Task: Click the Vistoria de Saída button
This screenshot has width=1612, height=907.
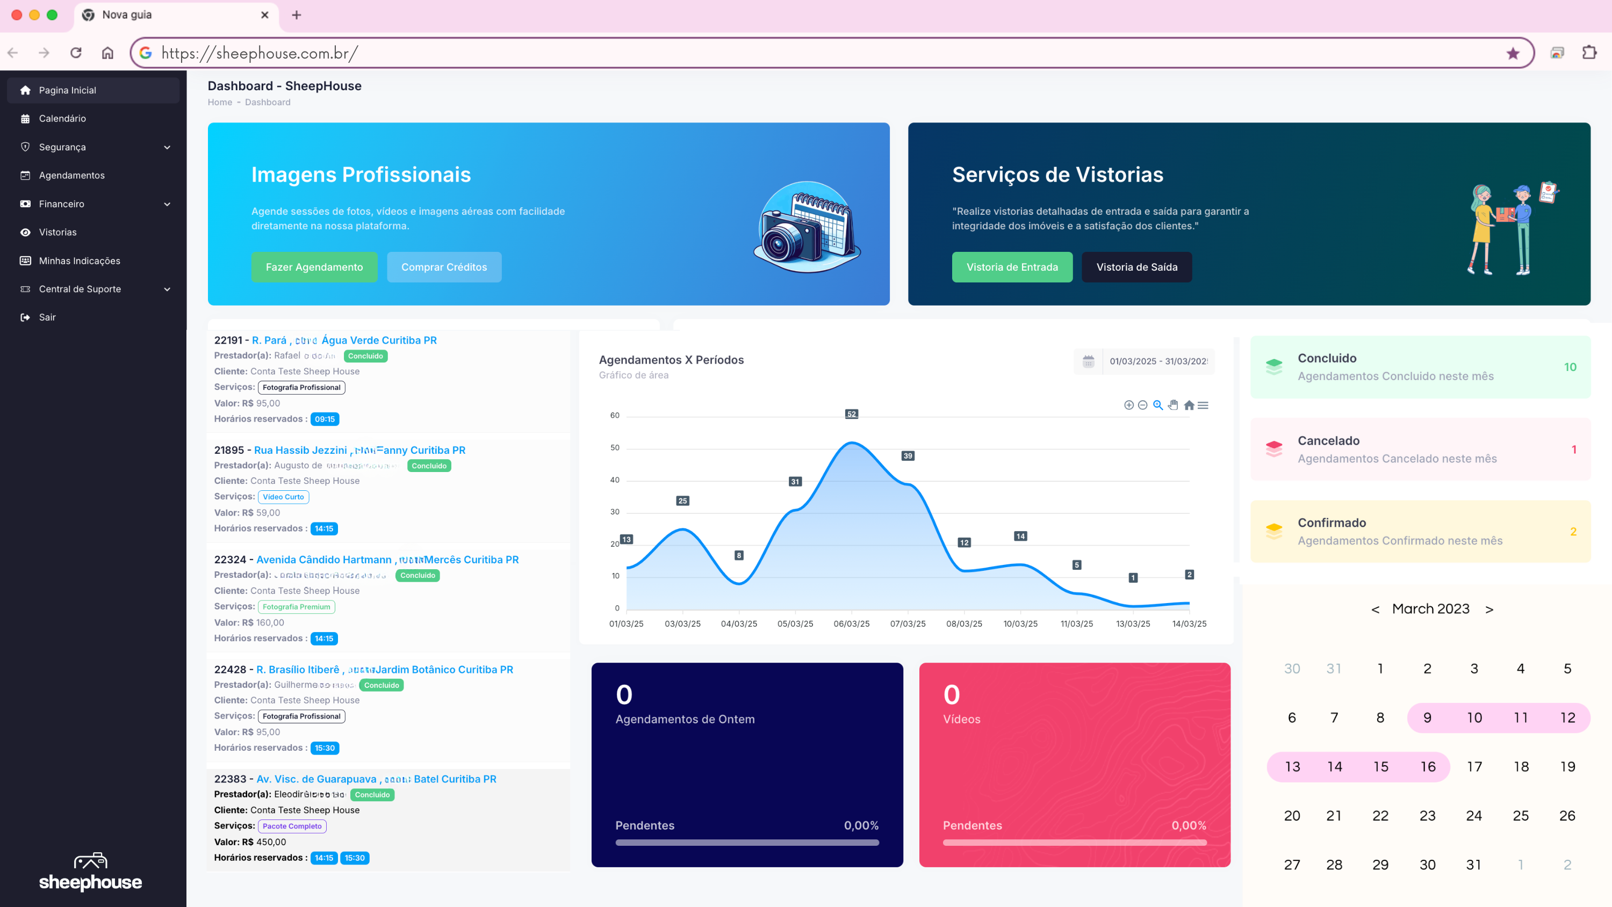Action: coord(1136,267)
